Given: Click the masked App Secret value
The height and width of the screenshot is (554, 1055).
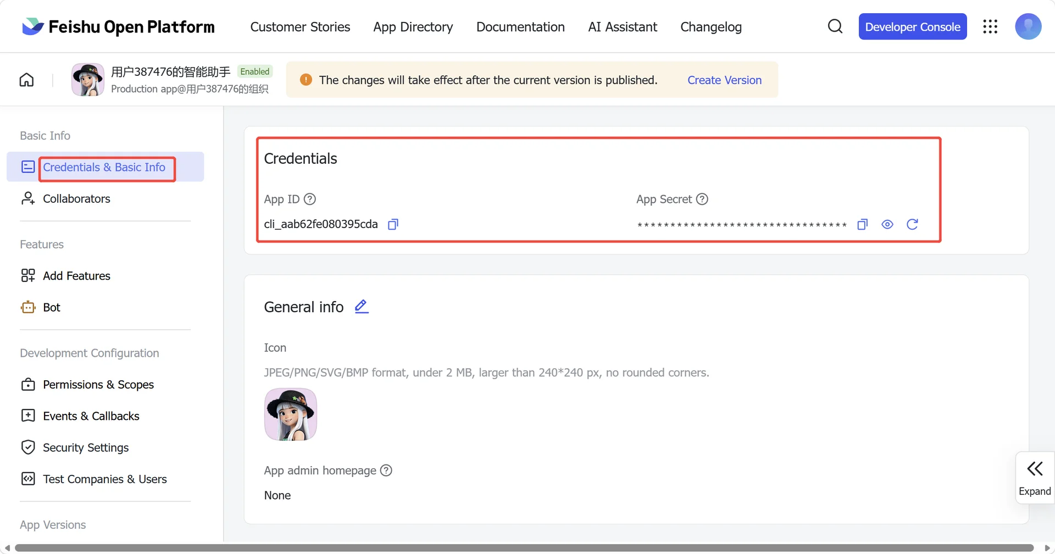Looking at the screenshot, I should (742, 225).
